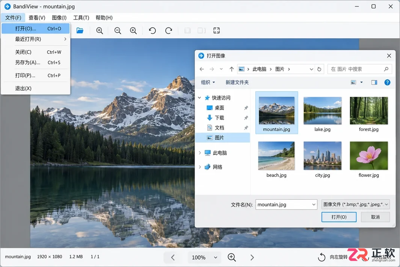Open the 帮助(H) menu
The height and width of the screenshot is (267, 400).
point(104,18)
